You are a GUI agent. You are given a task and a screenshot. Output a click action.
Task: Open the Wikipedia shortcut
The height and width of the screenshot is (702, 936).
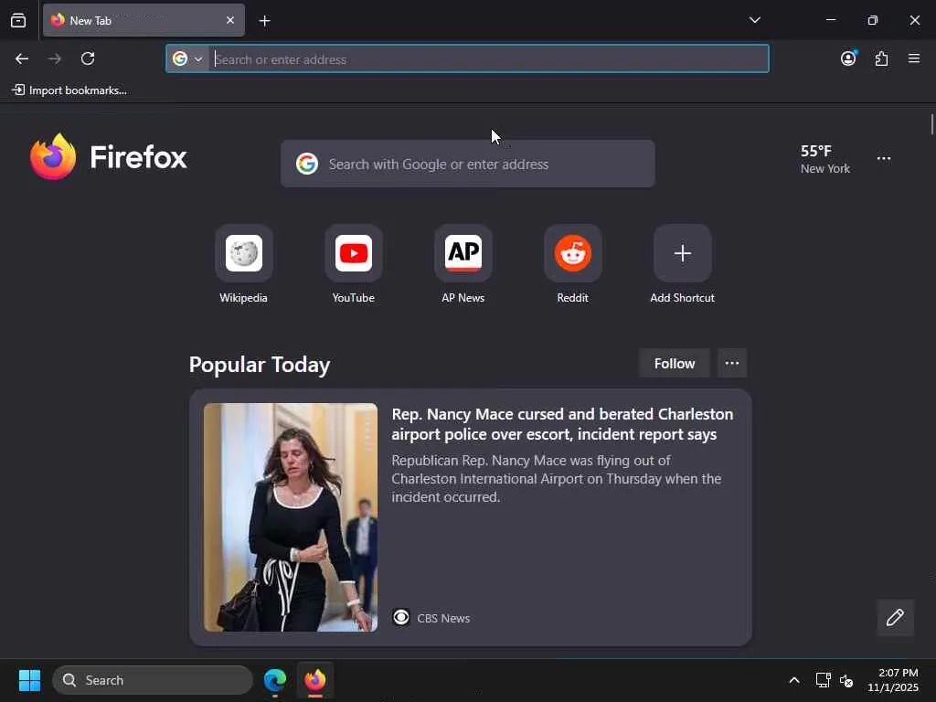(x=243, y=264)
